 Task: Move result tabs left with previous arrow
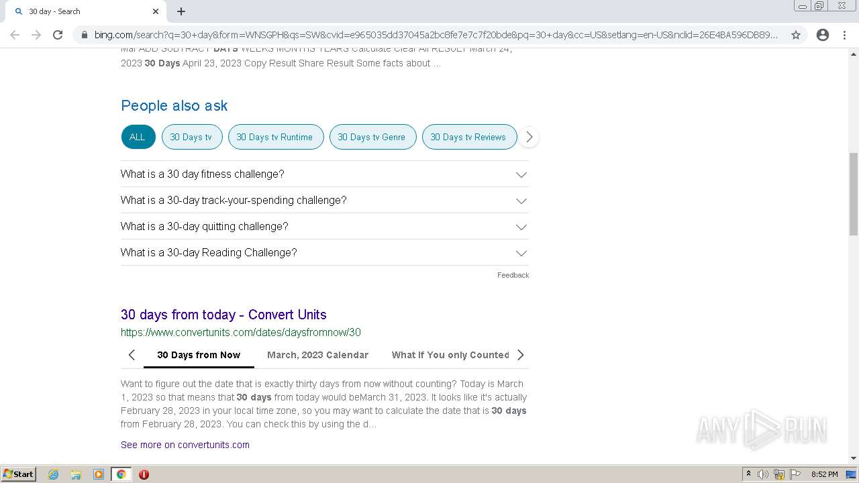click(x=132, y=355)
